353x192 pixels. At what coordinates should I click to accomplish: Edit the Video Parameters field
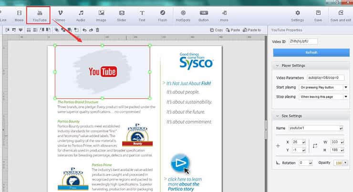click(325, 78)
